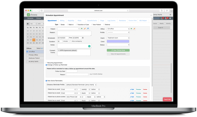
Task: Click the green Grammarly icon in Notes
Action: pos(89,46)
